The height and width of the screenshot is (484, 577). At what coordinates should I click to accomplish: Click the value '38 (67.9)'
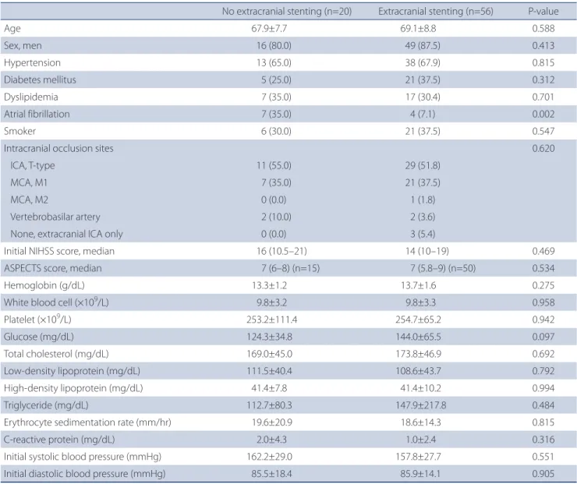click(x=423, y=63)
